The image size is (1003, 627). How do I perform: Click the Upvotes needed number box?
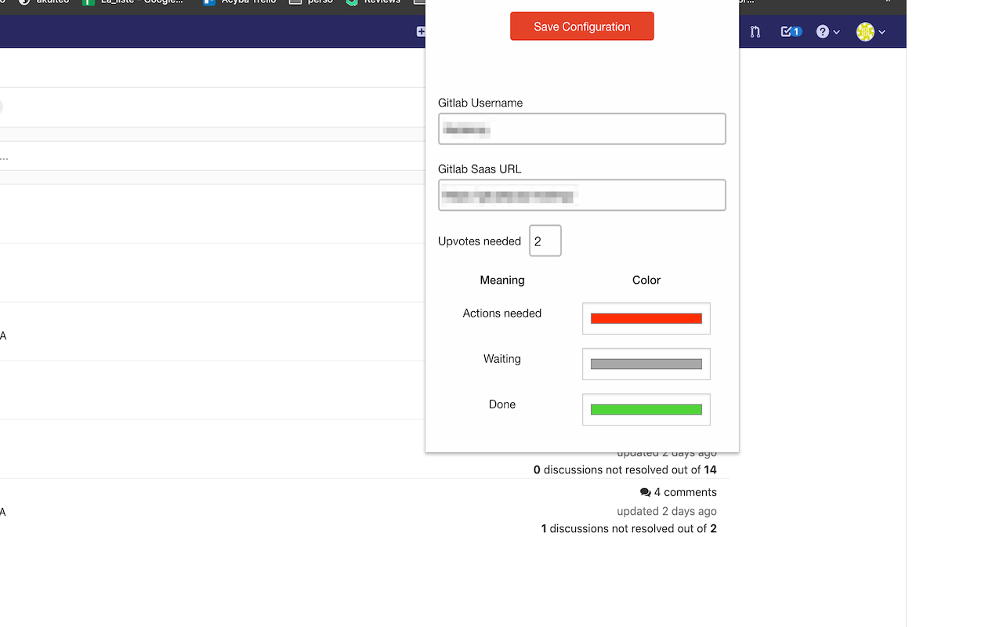click(545, 241)
